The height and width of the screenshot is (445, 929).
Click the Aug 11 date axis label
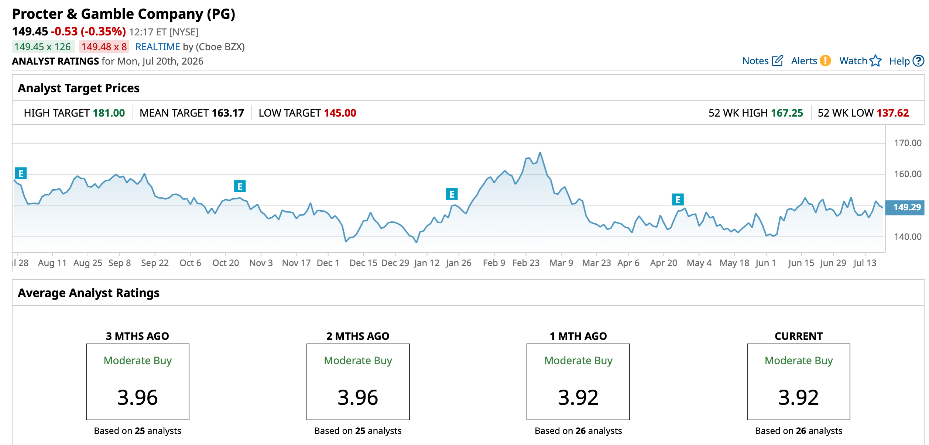click(52, 263)
